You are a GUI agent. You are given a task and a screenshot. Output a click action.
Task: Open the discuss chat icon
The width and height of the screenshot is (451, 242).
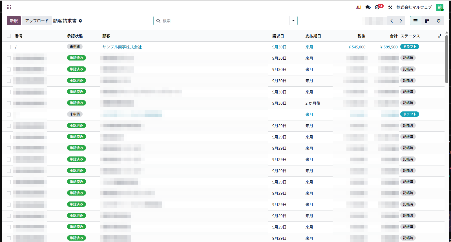368,7
